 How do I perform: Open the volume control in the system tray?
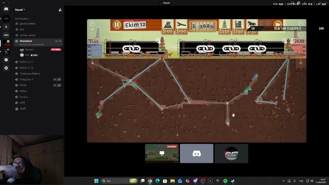click(x=312, y=181)
